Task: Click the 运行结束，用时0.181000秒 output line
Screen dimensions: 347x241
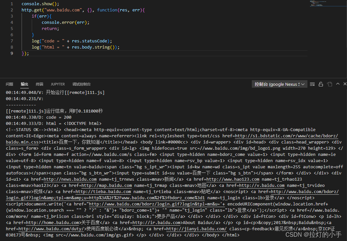Action: 54,111
